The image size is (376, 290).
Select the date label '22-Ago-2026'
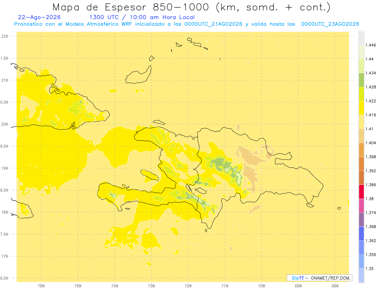39,18
